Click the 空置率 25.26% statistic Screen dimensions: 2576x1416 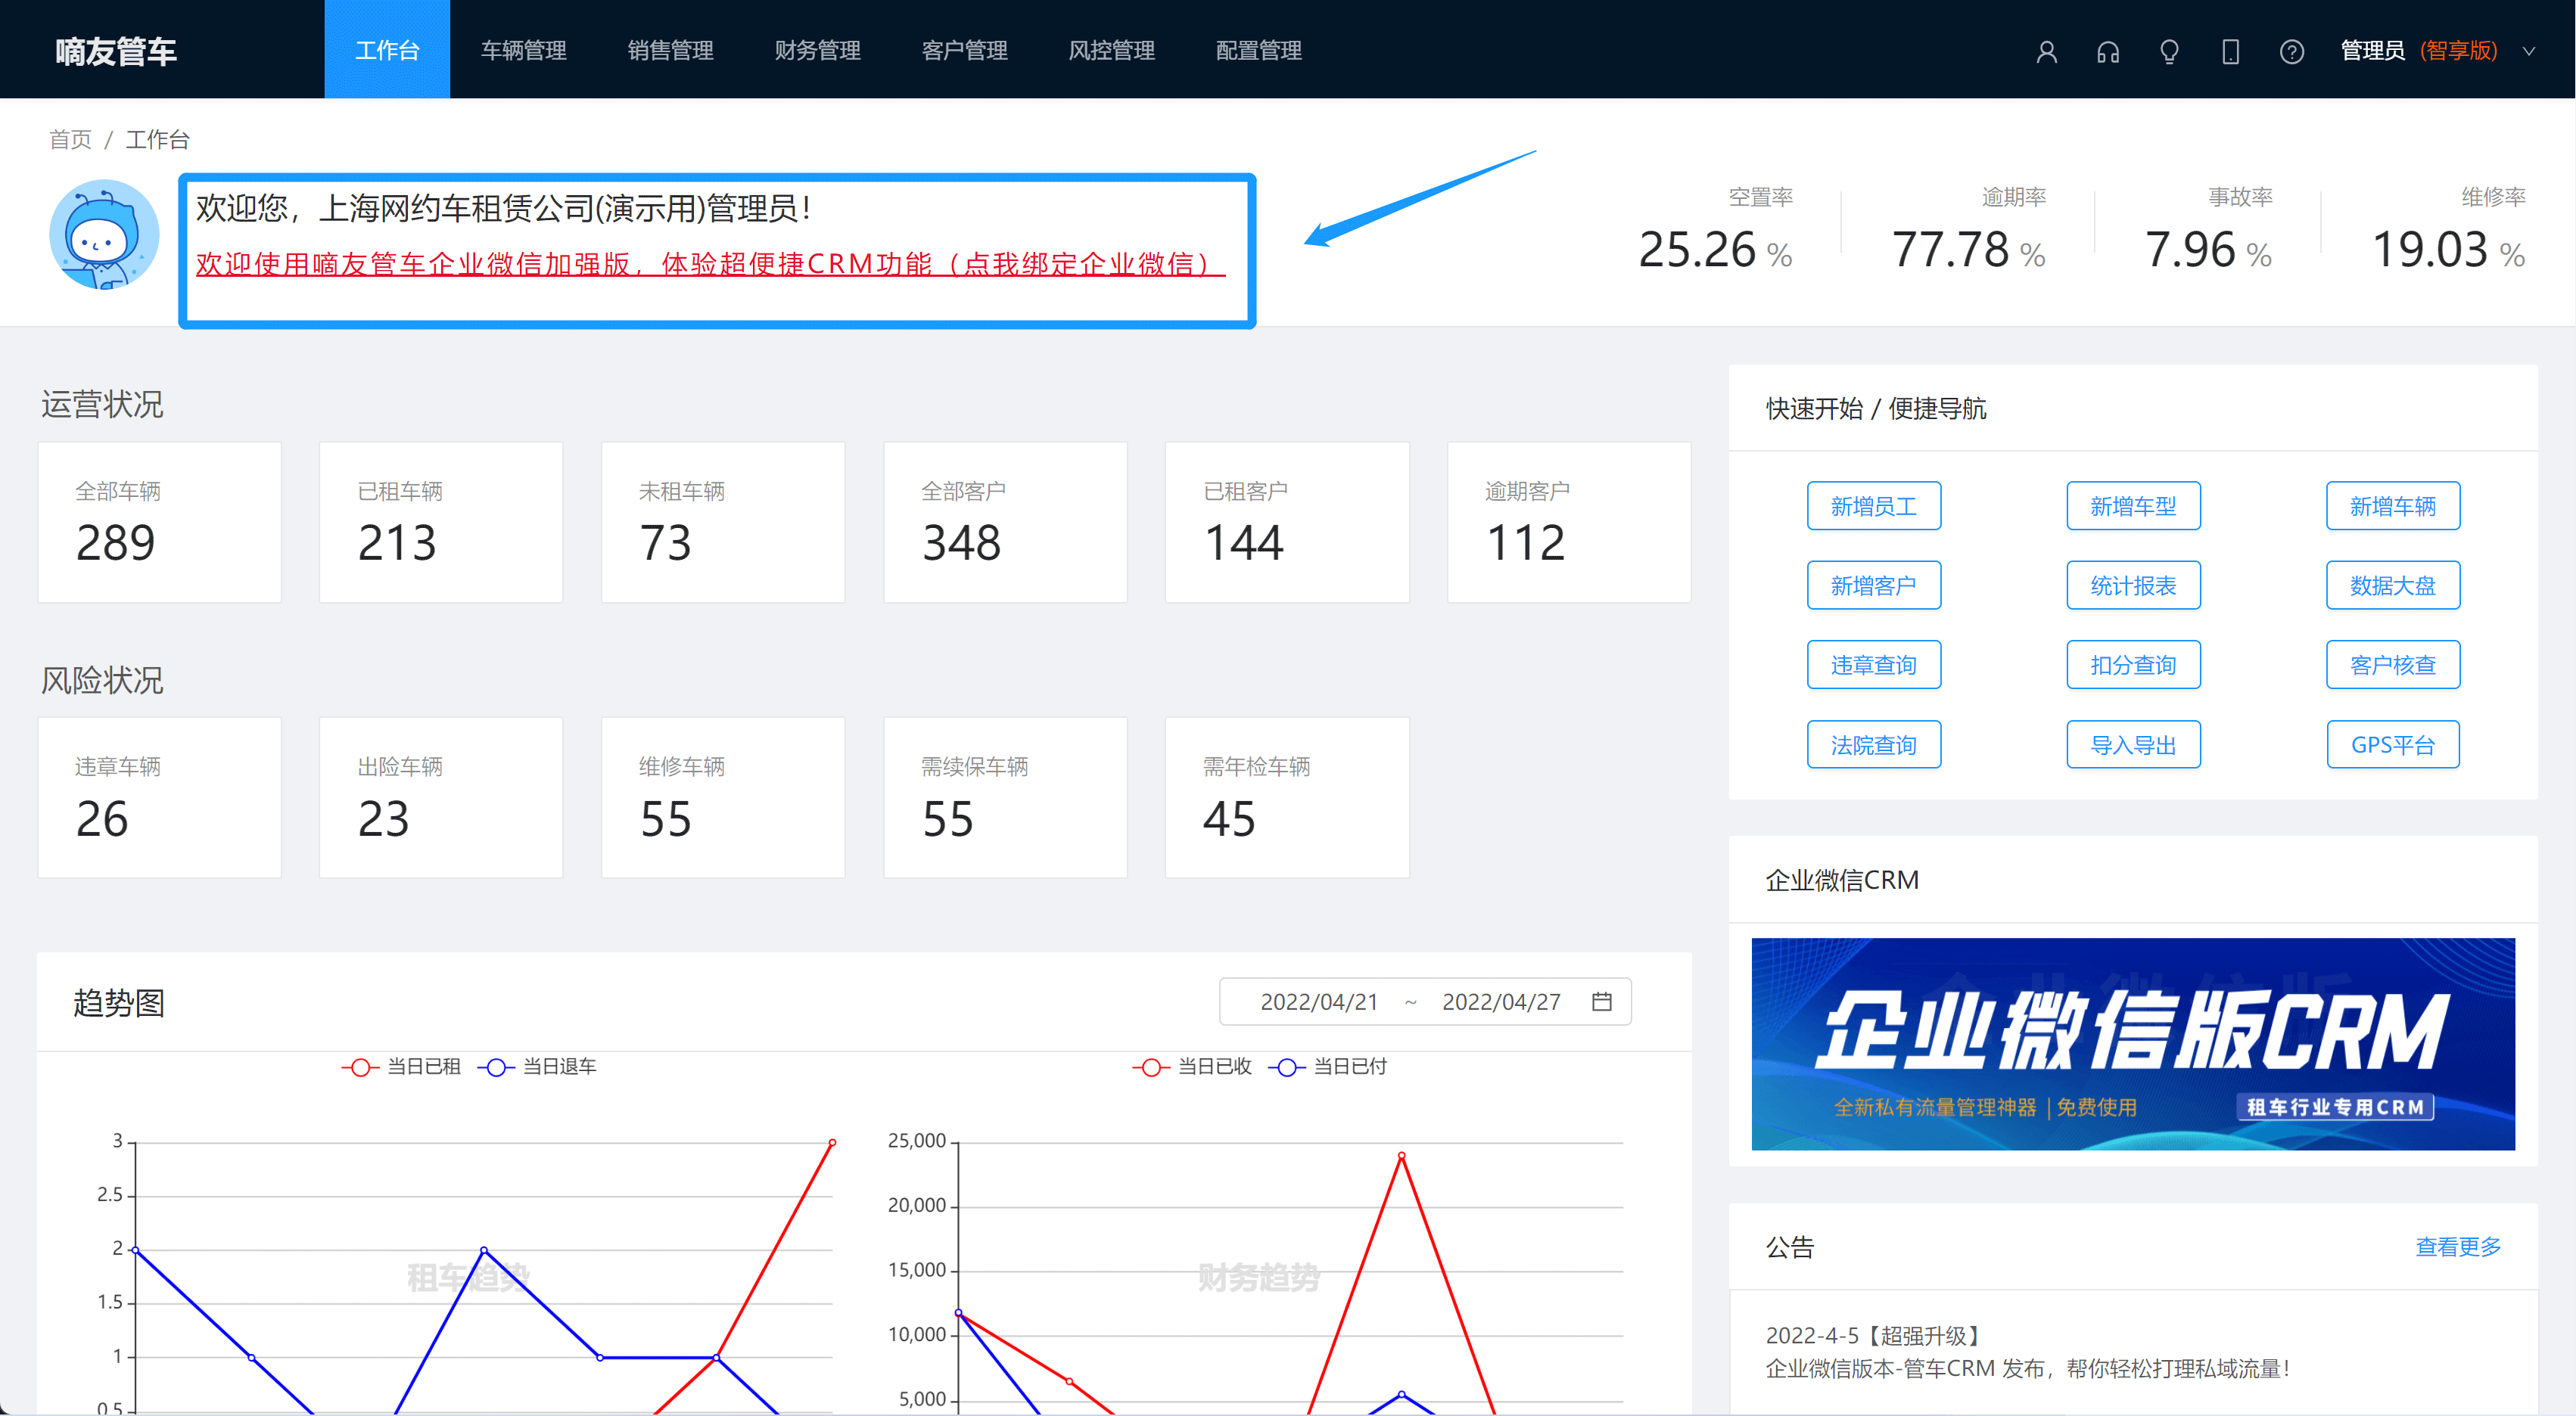tap(1715, 229)
